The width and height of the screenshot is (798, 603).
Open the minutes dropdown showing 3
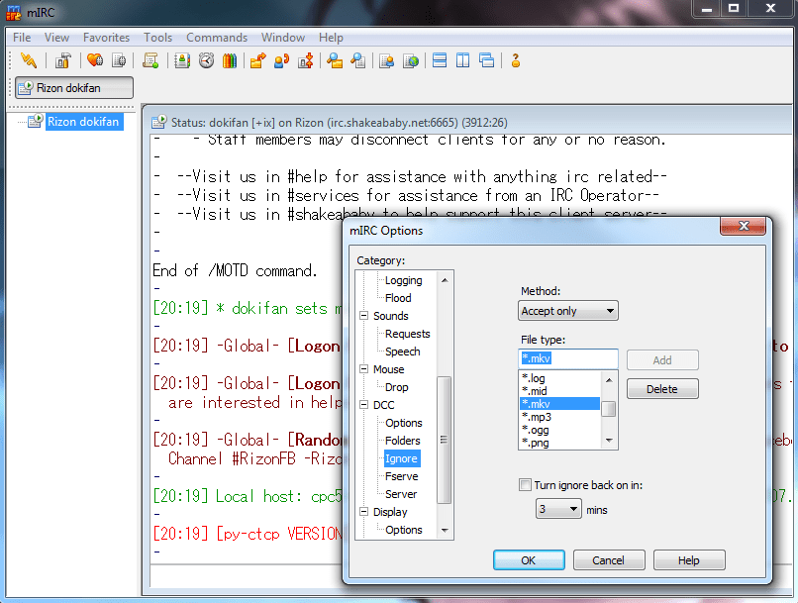coord(558,508)
